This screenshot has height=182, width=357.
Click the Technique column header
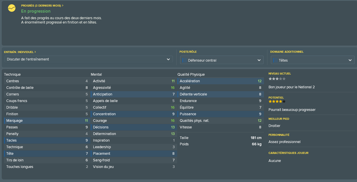[x=12, y=75]
